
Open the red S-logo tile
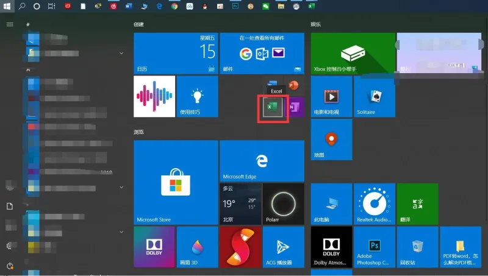tap(240, 247)
